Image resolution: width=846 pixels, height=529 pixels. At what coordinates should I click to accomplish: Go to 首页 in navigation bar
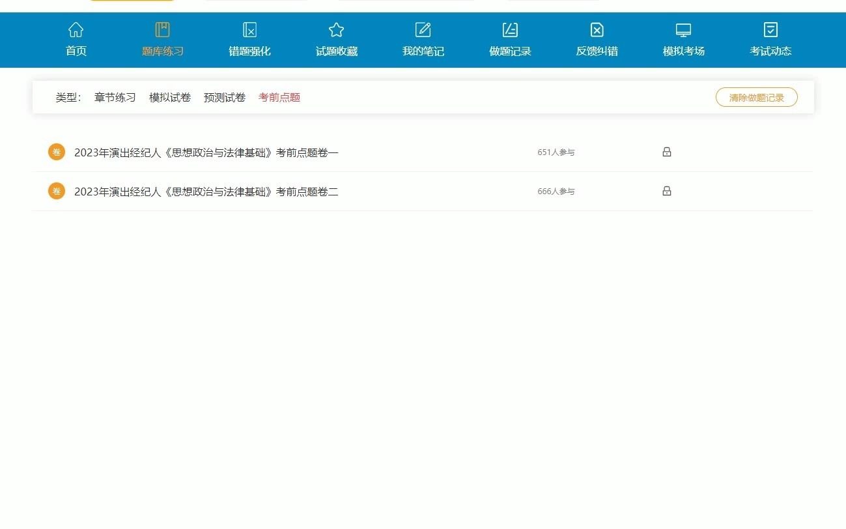pyautogui.click(x=76, y=51)
